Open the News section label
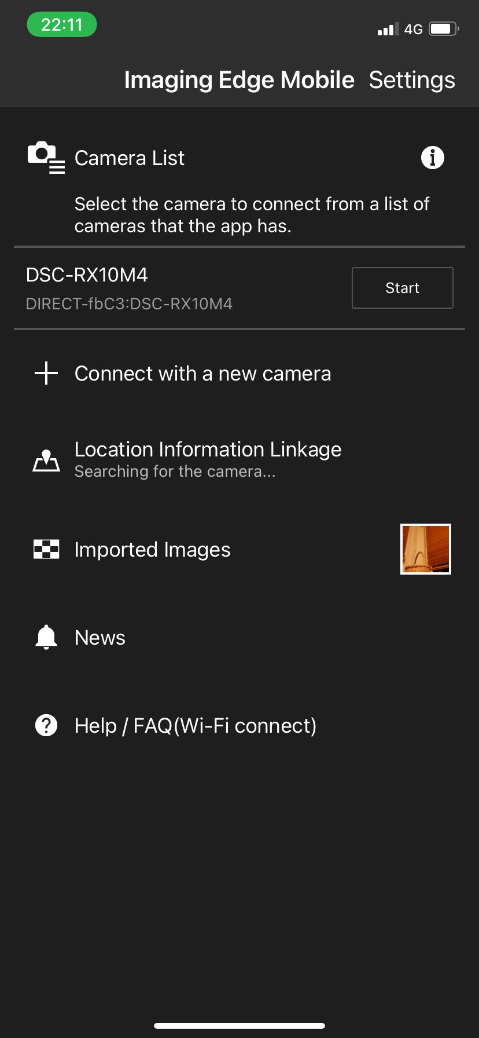The height and width of the screenshot is (1038, 479). pyautogui.click(x=100, y=637)
